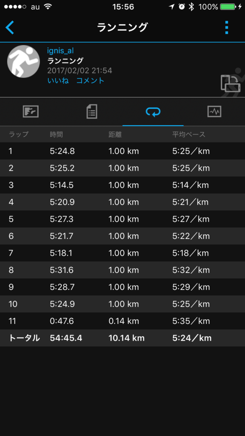Image resolution: width=245 pixels, height=436 pixels.
Task: Open the ignis_al user profile link
Action: (x=60, y=51)
